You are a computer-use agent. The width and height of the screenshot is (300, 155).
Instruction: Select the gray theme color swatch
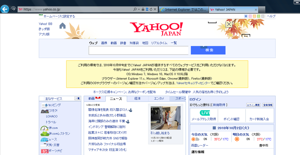tap(263, 16)
